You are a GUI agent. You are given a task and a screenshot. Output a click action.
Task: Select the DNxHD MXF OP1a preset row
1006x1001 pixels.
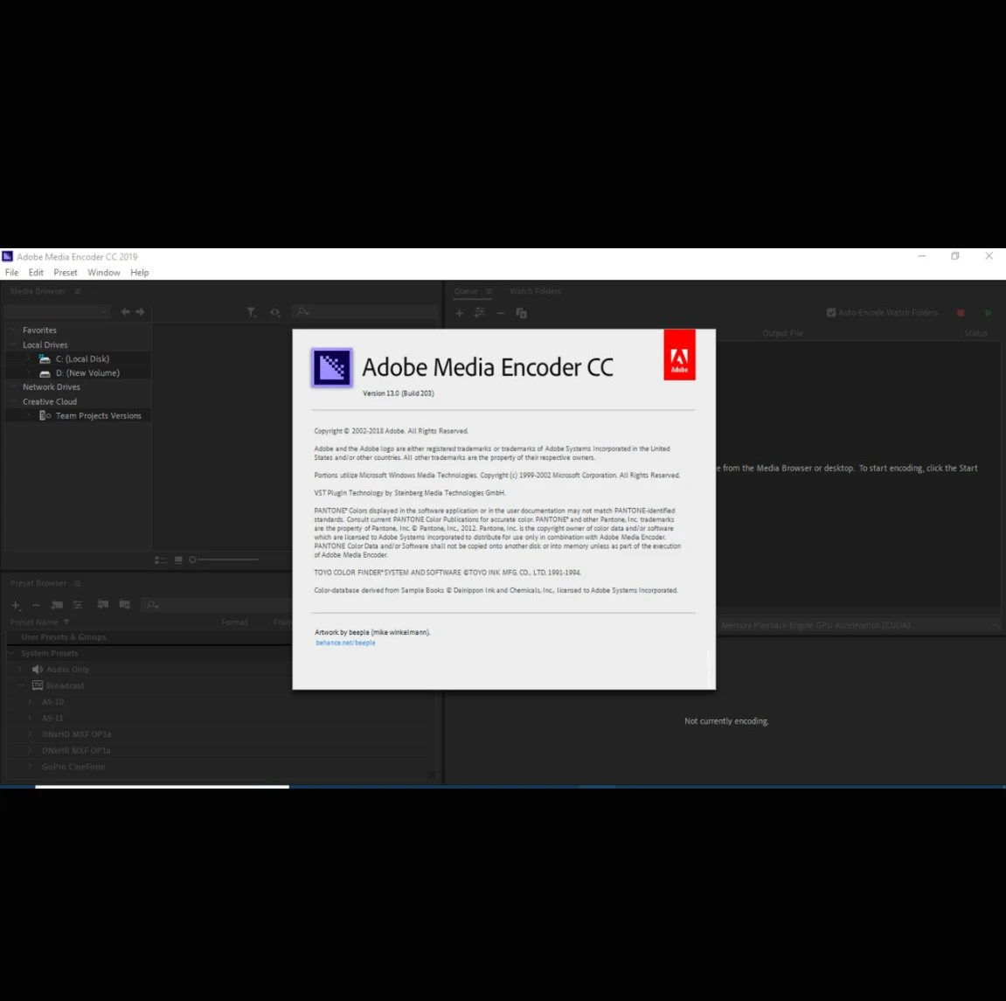click(221, 734)
